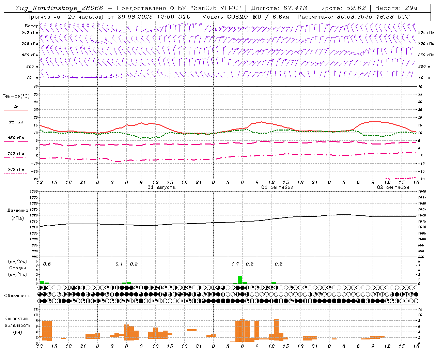This screenshot has width=436, height=349.
Task: Select the forecast start 30.08.2025 12:00 UTC
Action: pos(154,17)
